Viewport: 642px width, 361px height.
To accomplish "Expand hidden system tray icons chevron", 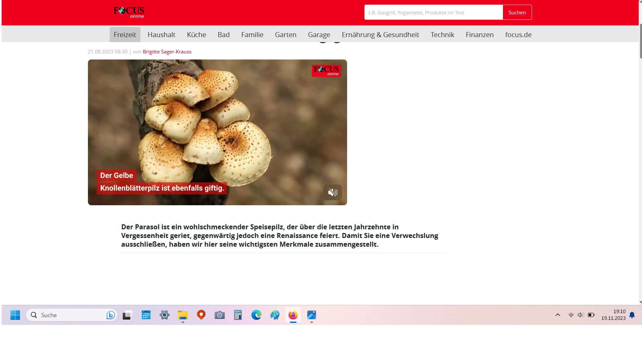I will [x=558, y=315].
